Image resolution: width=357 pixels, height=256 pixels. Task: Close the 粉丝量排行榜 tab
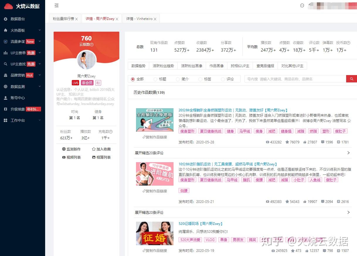(76, 19)
